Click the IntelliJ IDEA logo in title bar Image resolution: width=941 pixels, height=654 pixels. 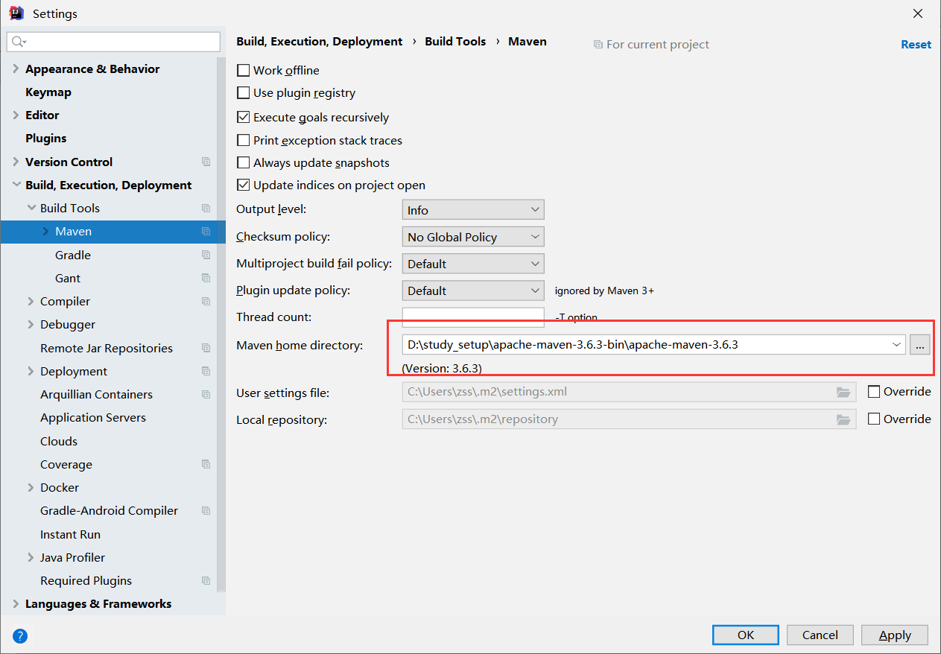[x=16, y=13]
